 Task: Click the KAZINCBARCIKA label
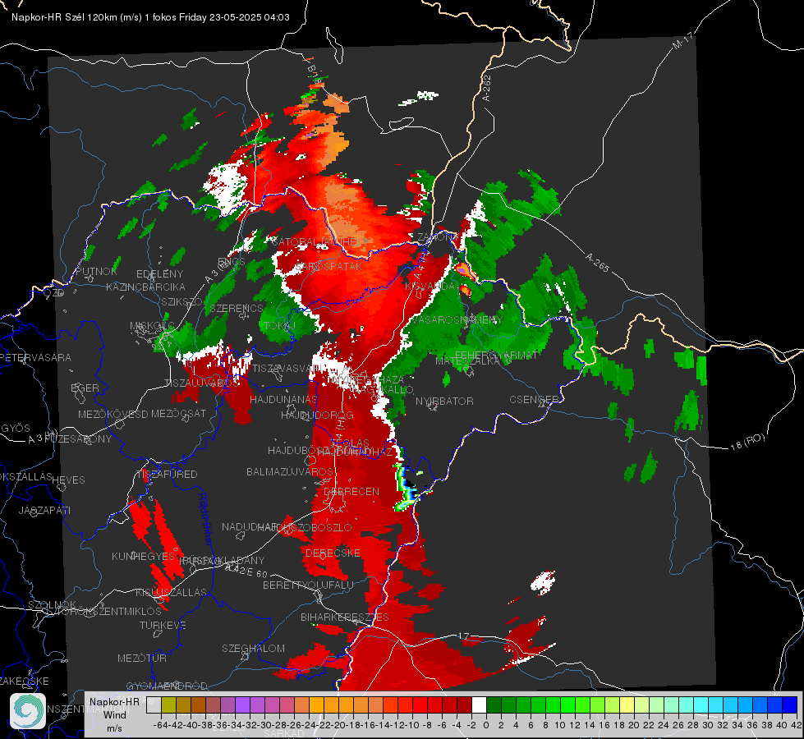click(x=145, y=287)
